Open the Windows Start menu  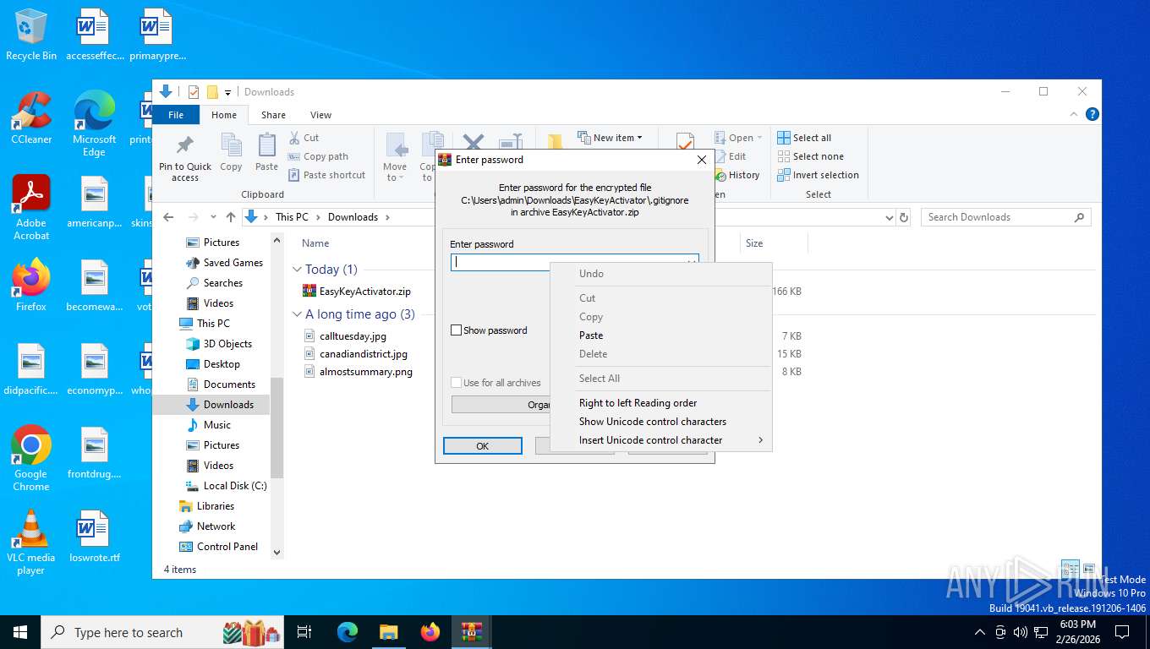click(20, 632)
